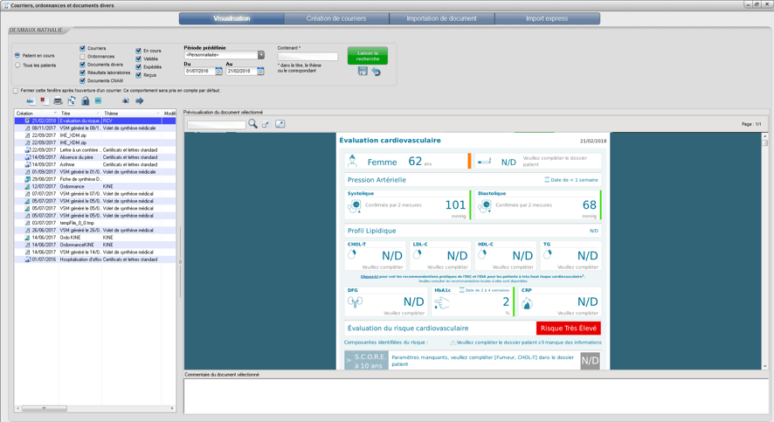Image resolution: width=774 pixels, height=422 pixels.
Task: Click the floppy disk save search icon
Action: pyautogui.click(x=363, y=72)
